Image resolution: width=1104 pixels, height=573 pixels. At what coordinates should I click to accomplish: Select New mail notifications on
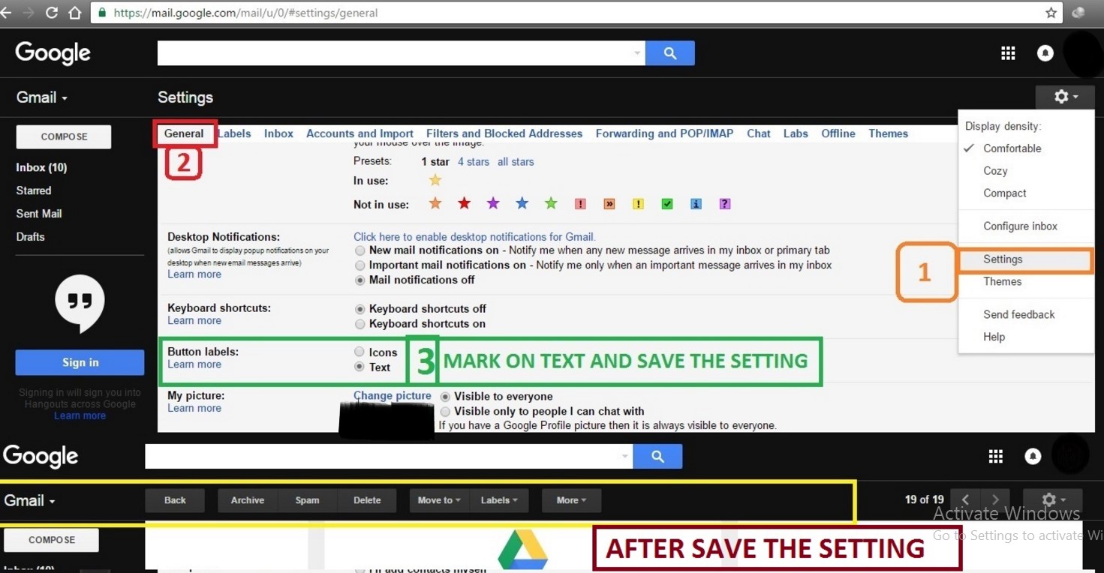coord(360,250)
